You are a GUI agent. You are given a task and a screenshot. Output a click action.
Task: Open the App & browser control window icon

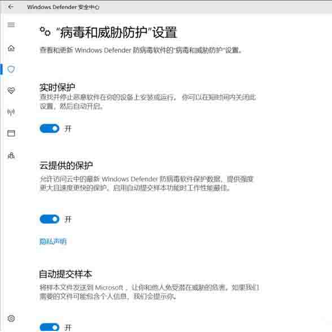[11, 133]
